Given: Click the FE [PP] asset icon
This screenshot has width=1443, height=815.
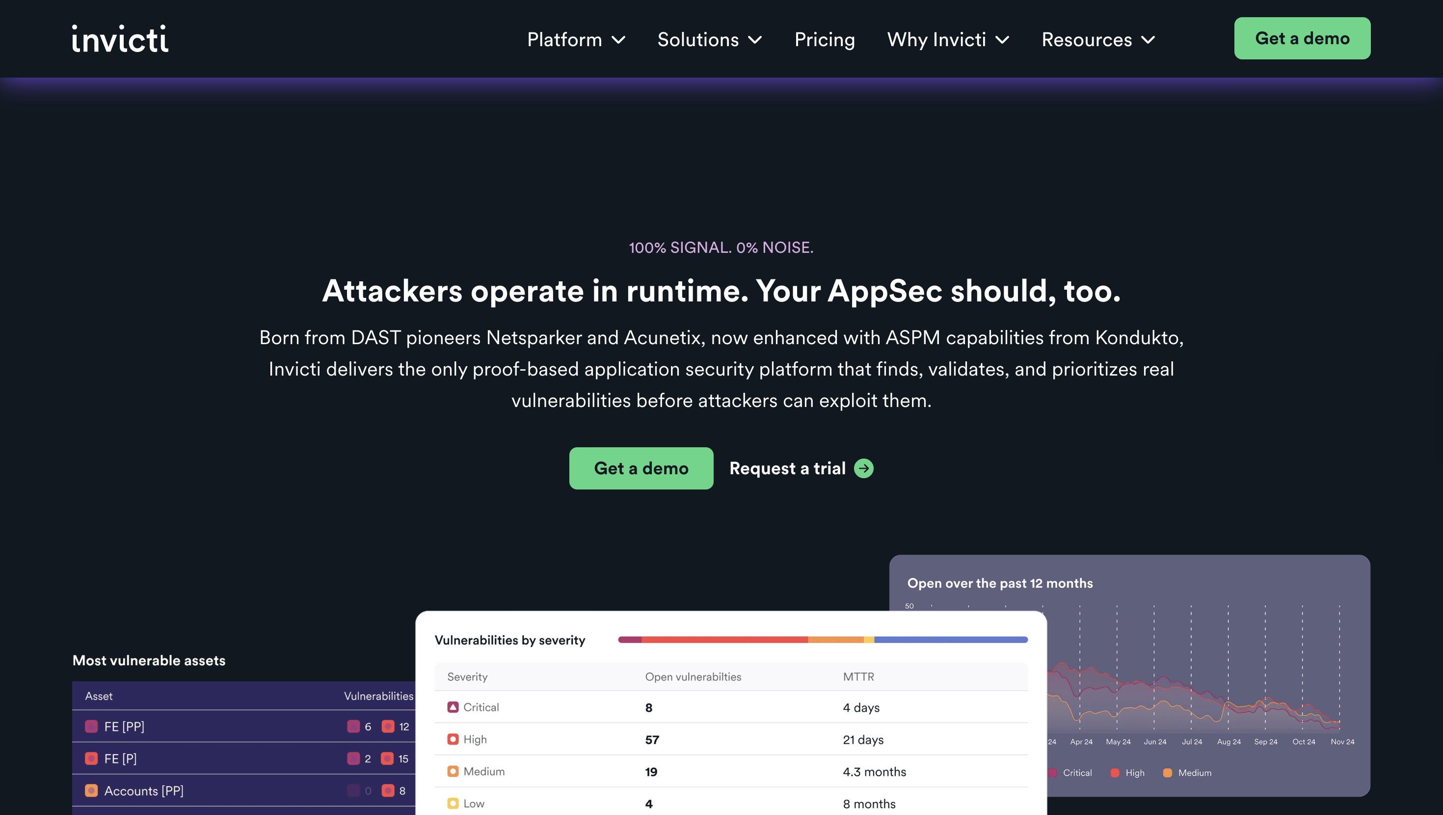Looking at the screenshot, I should coord(91,727).
